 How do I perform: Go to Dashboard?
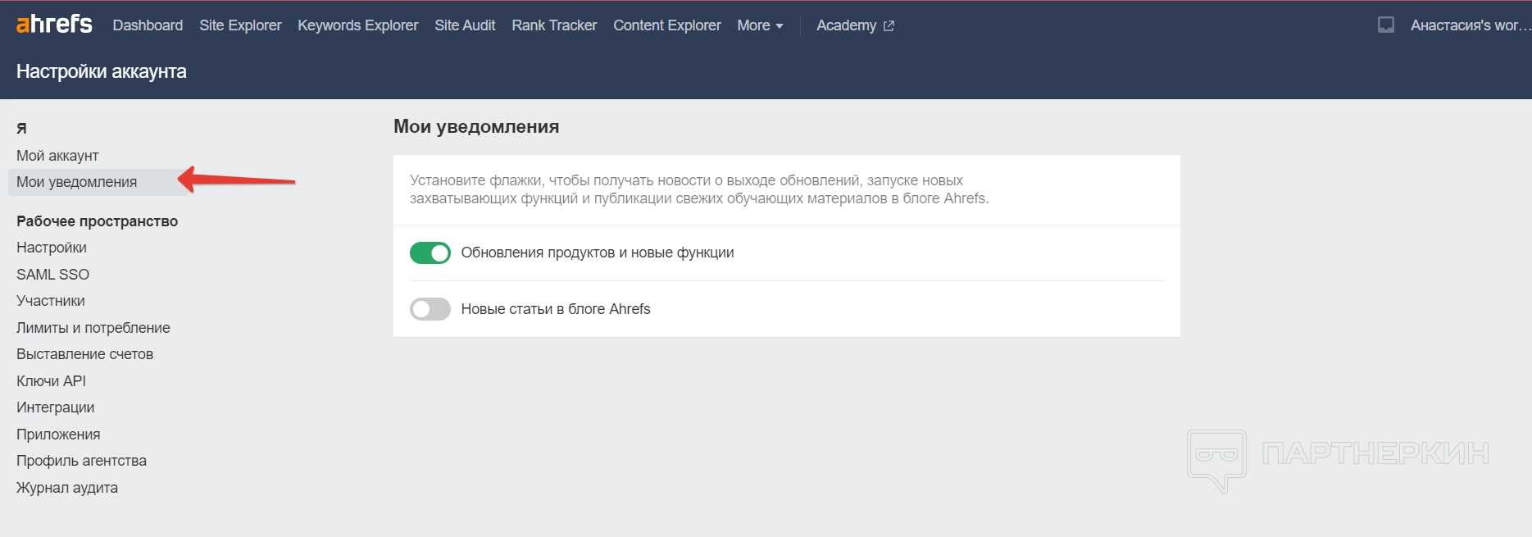point(148,25)
